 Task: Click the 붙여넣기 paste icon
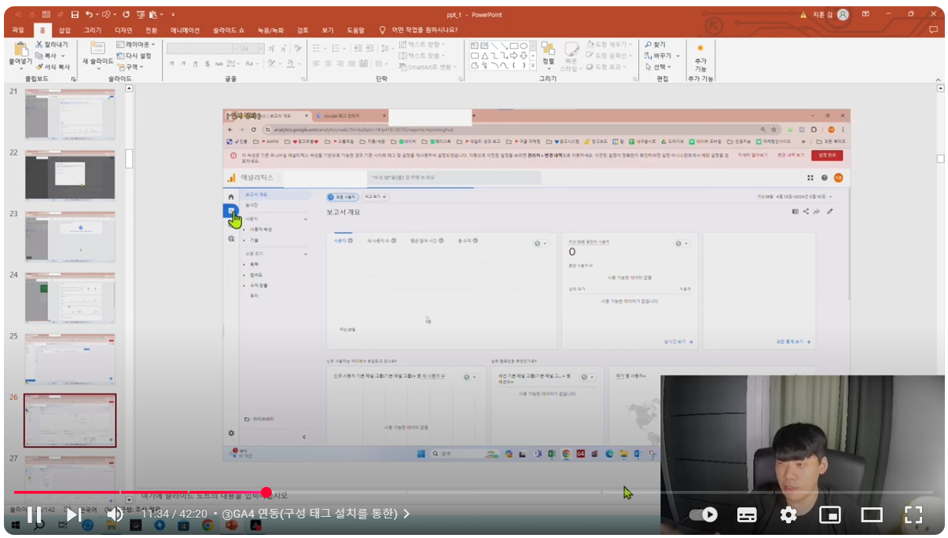tap(20, 51)
